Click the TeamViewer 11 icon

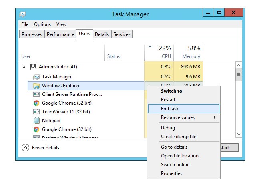click(x=36, y=112)
